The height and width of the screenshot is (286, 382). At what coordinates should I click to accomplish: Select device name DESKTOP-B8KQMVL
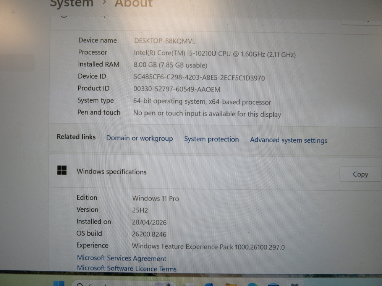pos(164,41)
